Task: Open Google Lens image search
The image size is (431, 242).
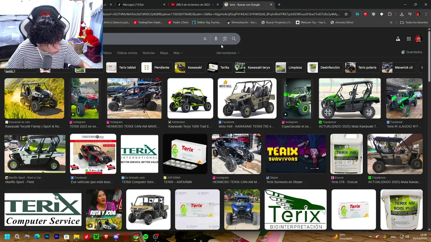Action: coord(225,39)
